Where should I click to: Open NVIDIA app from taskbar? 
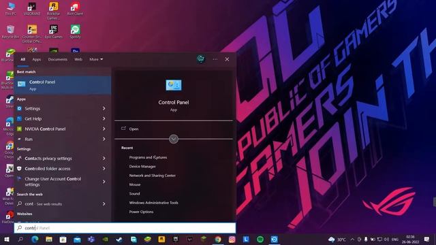[105, 239]
